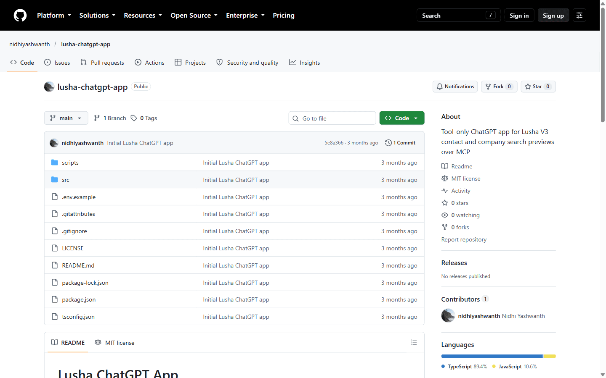The height and width of the screenshot is (378, 606).
Task: Open the GitHub homepage logo
Action: pos(20,15)
